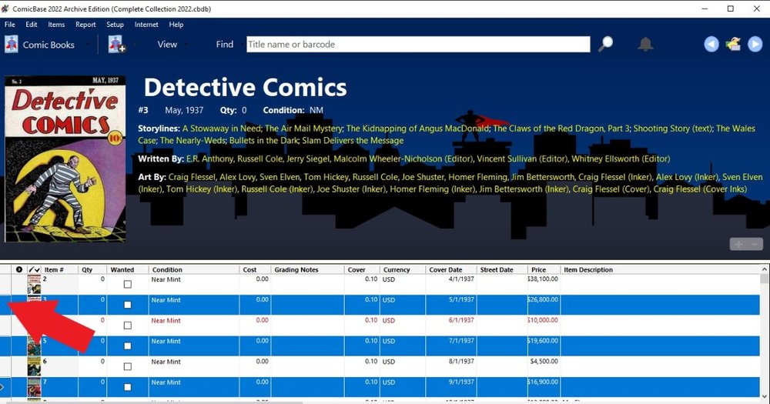770x404 pixels.
Task: Tick the Wanted checkbox for item 6
Action: click(x=128, y=366)
